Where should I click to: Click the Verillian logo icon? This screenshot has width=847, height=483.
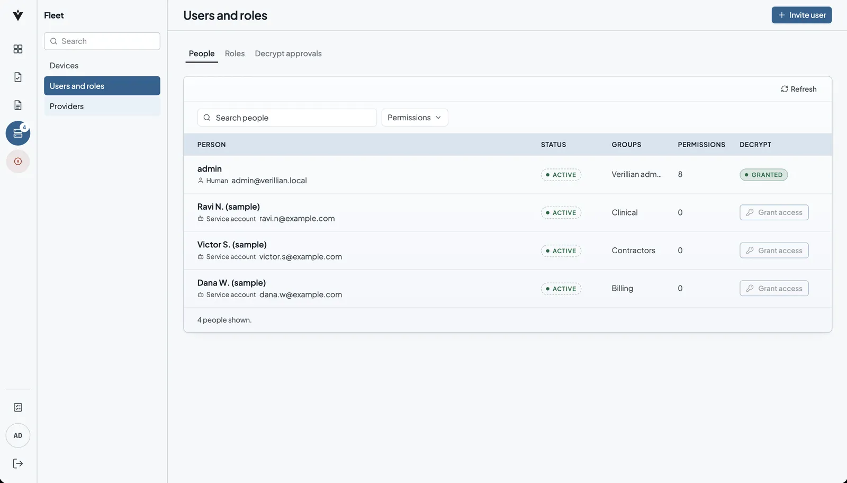pos(18,15)
